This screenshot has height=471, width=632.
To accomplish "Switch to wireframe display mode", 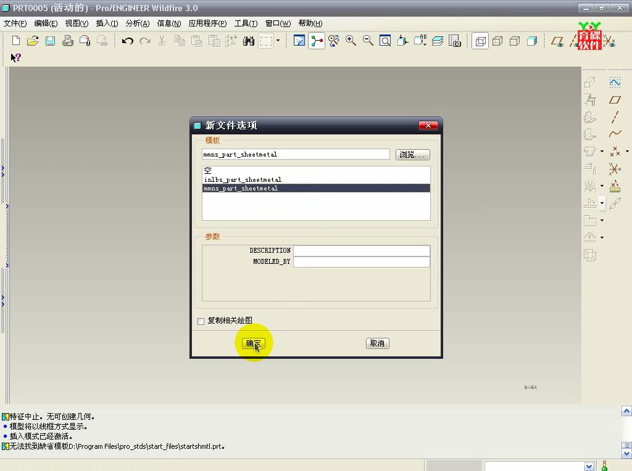I will pos(480,41).
